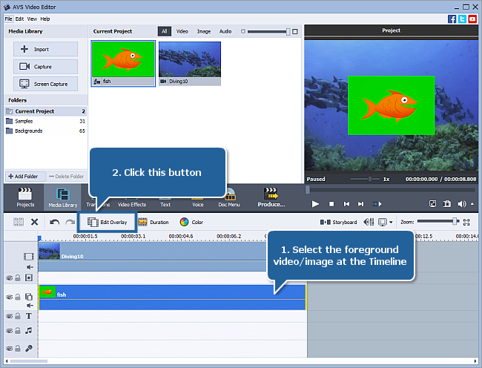Lock the music track
The image size is (482, 368).
pos(18,330)
